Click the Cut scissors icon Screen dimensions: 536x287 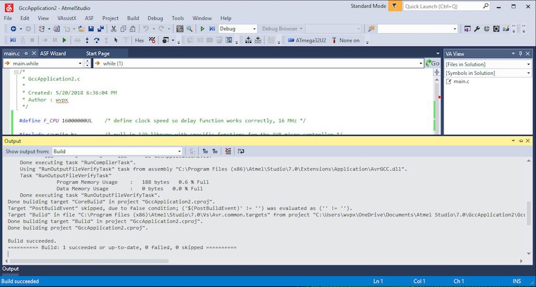point(114,29)
